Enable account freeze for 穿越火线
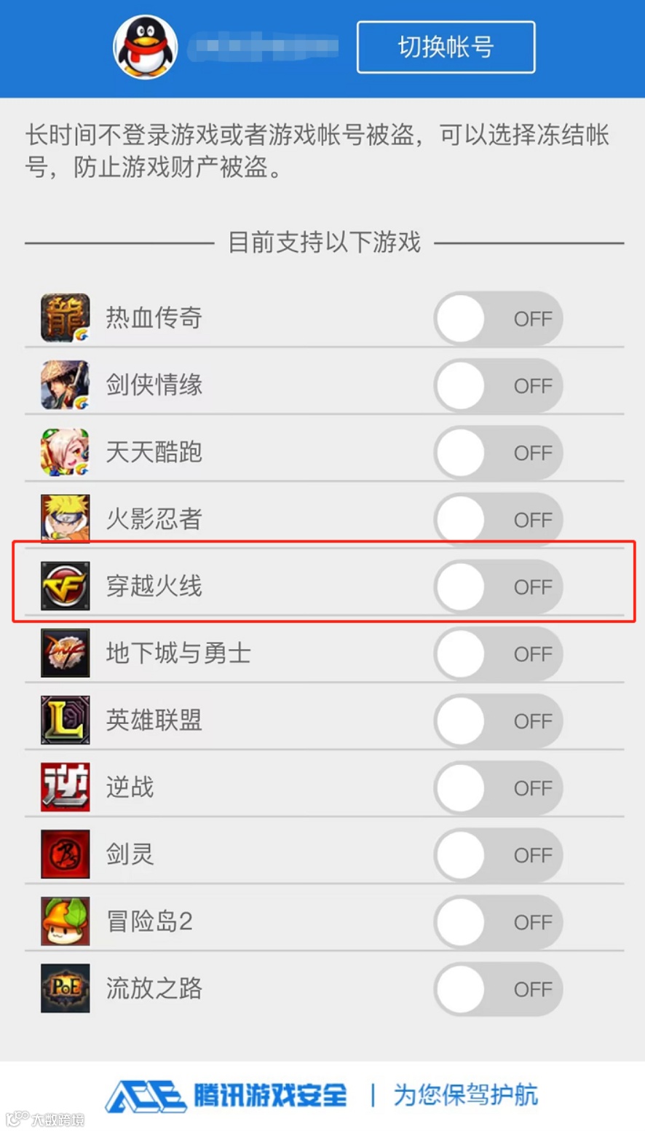Viewport: 645px width, 1132px height. (499, 586)
